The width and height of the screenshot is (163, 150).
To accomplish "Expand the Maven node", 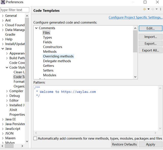I will 3,138.
